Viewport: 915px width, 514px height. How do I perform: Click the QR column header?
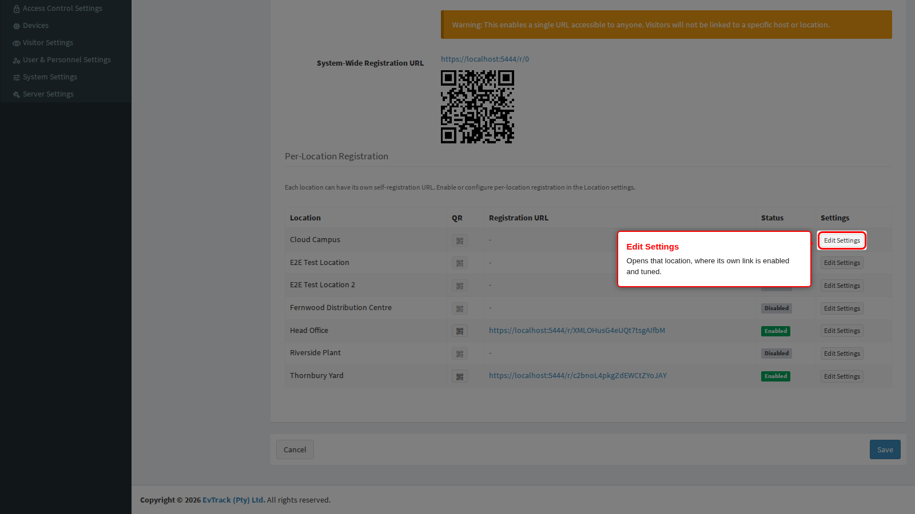coord(457,218)
